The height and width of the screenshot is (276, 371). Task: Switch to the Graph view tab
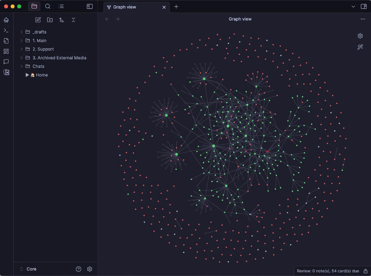pyautogui.click(x=125, y=7)
